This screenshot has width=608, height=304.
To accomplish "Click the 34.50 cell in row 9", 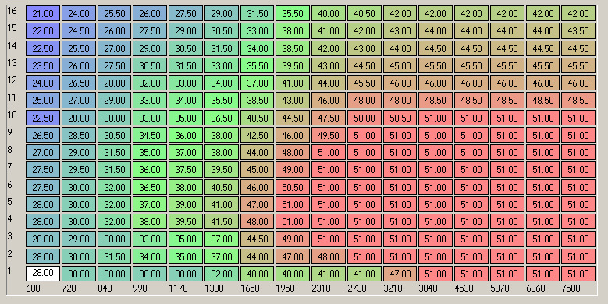I will [150, 135].
